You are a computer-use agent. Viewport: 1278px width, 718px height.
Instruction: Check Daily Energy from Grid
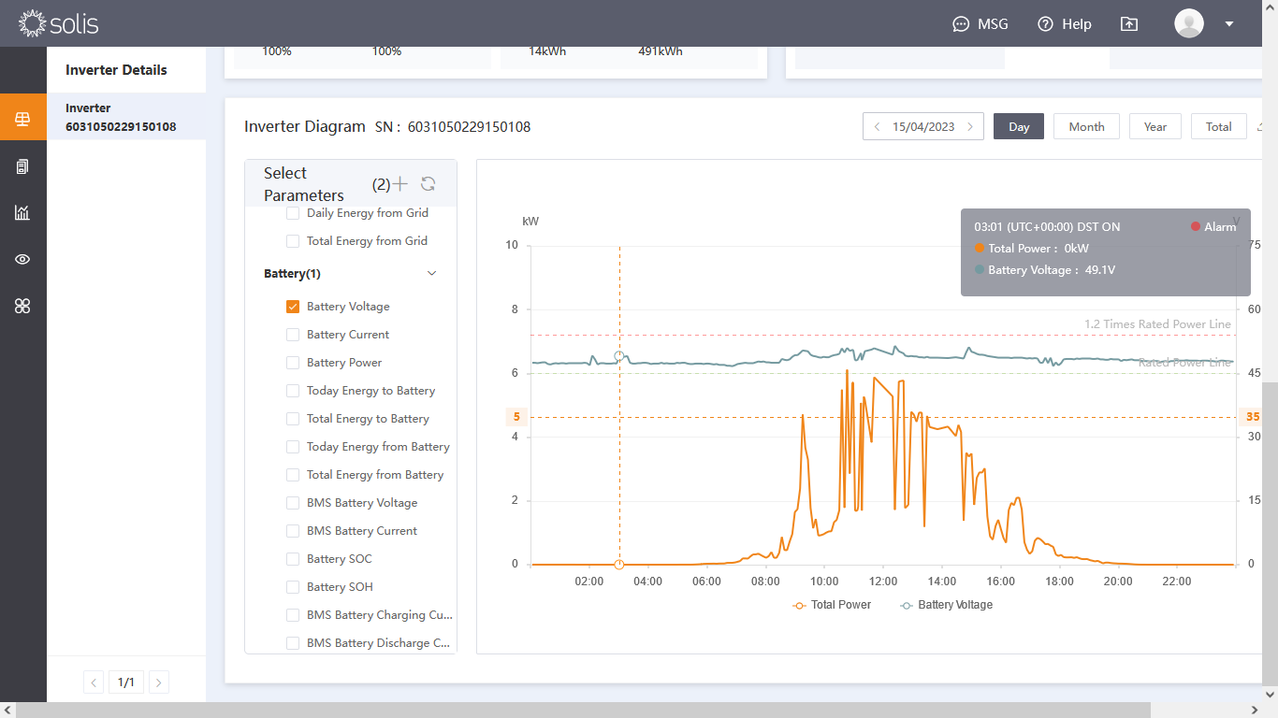click(293, 213)
